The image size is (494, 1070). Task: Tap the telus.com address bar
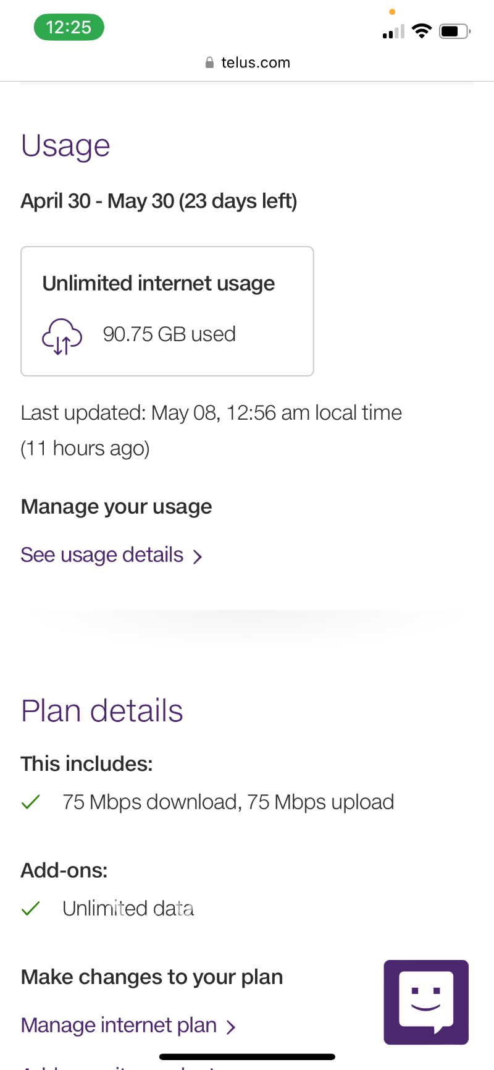[247, 63]
